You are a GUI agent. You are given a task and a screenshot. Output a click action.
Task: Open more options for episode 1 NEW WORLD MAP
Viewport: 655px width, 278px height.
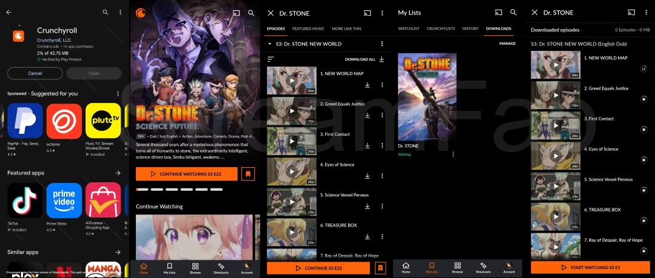click(382, 85)
